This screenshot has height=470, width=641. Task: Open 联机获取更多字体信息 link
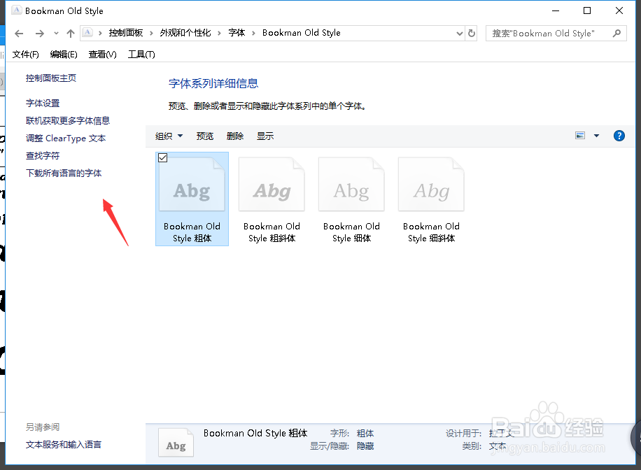[68, 121]
